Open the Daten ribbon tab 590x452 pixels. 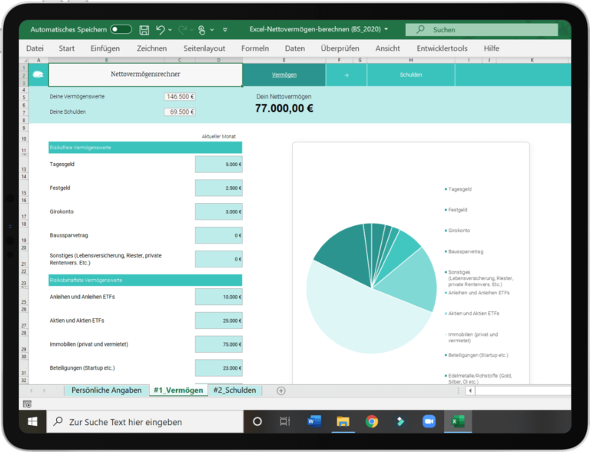point(295,48)
